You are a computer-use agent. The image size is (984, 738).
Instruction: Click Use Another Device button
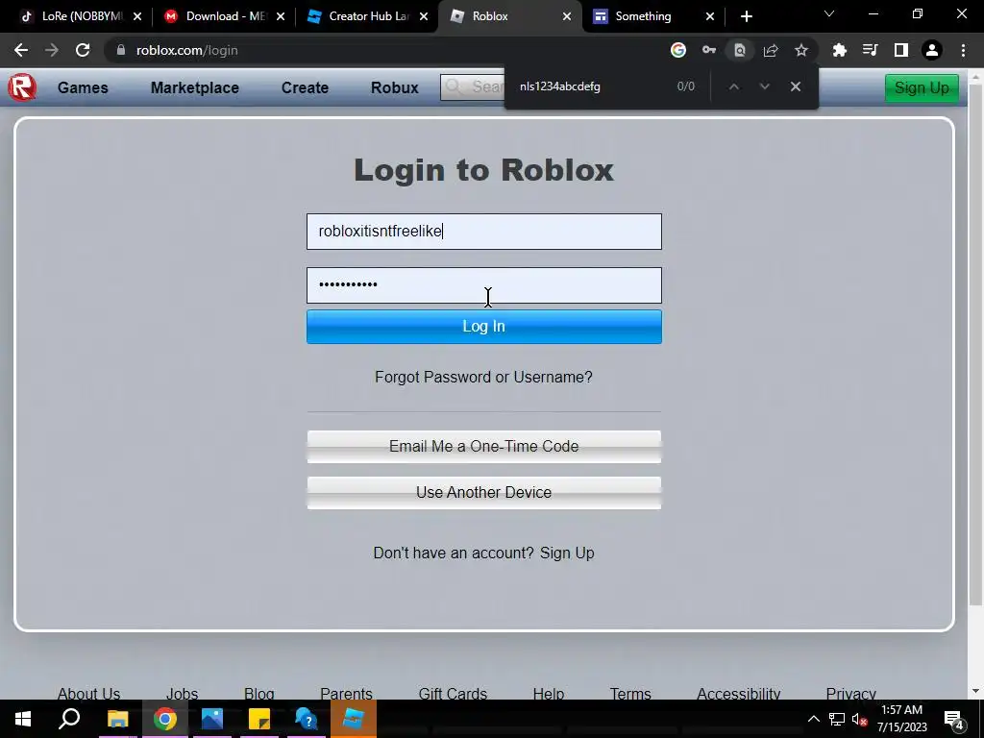[x=484, y=493]
